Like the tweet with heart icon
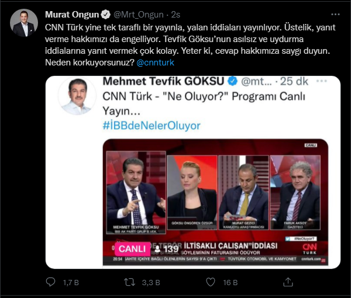 click(x=211, y=282)
